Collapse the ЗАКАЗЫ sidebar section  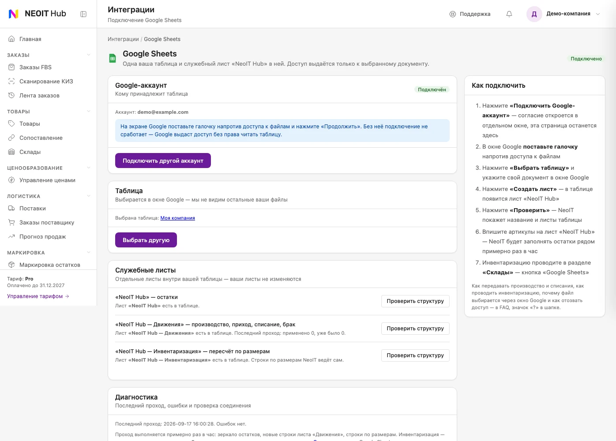89,55
